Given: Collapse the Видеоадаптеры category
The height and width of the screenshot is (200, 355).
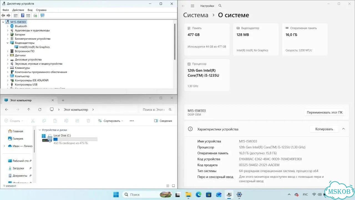Looking at the screenshot, I should 8,43.
